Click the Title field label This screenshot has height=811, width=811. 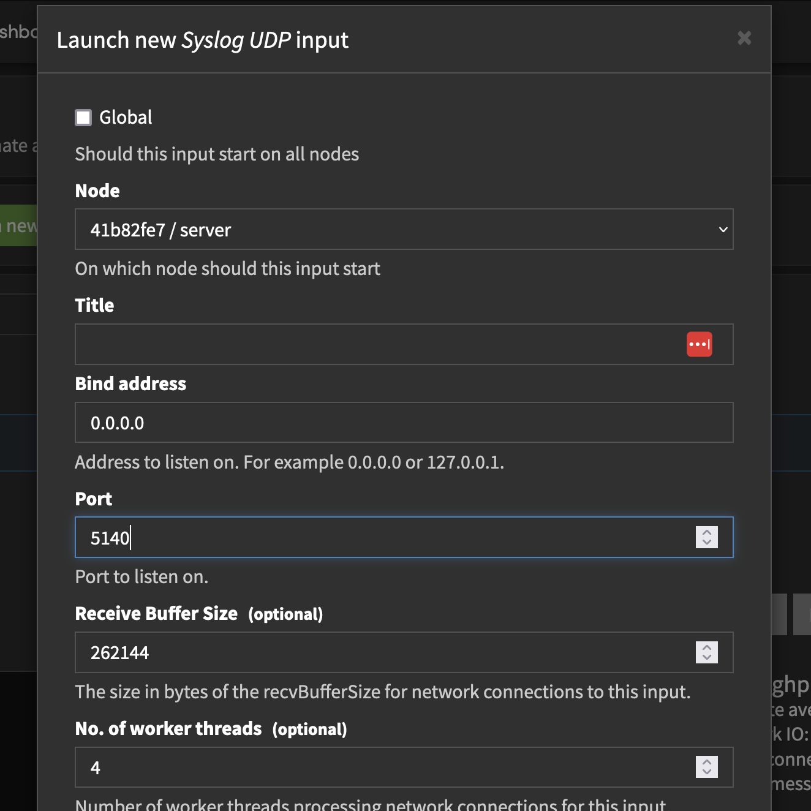click(x=94, y=306)
